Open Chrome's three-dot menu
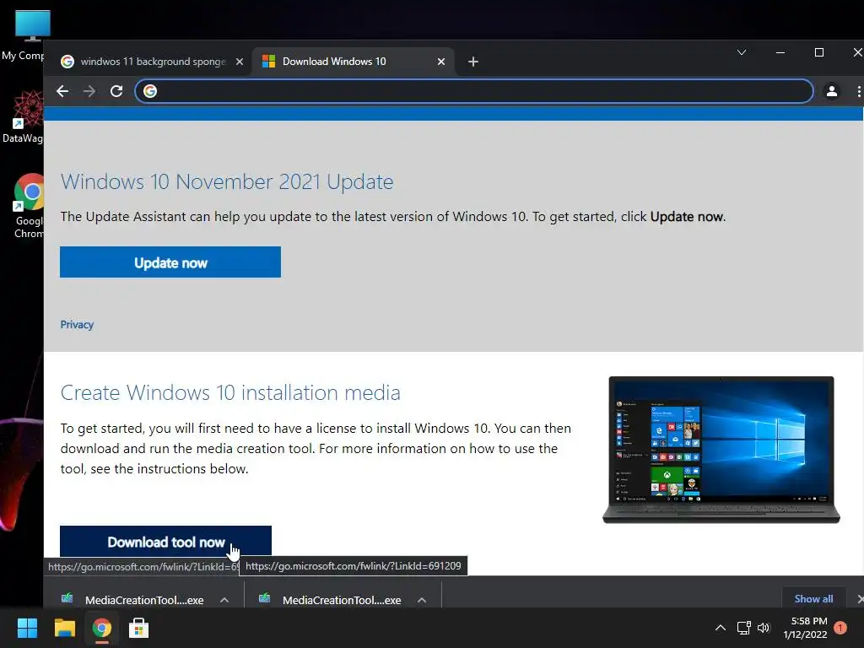 coord(858,91)
